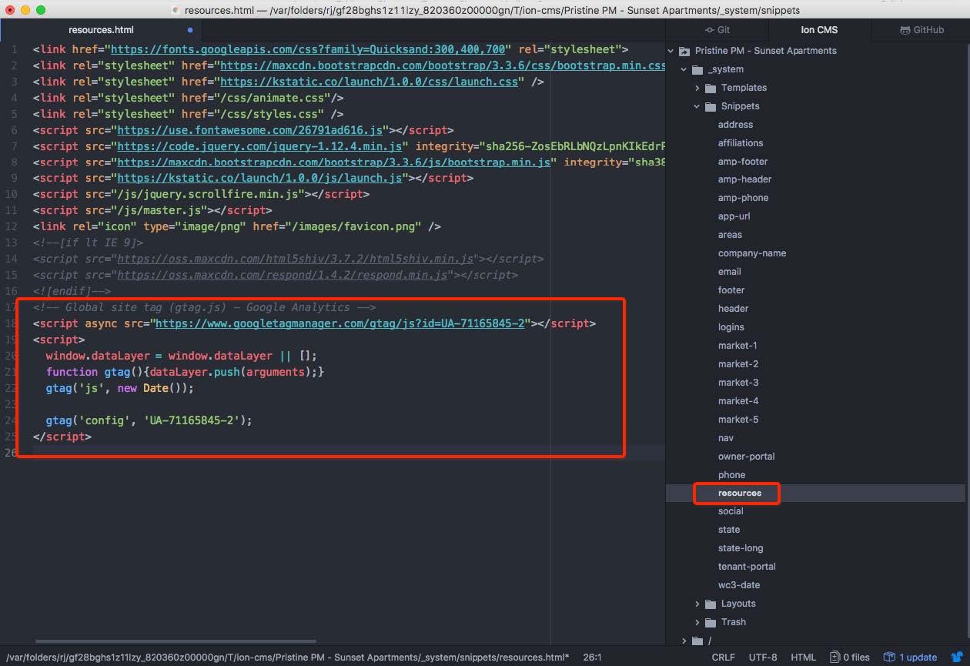Collapse the Snippets folder
This screenshot has height=666, width=970.
[697, 106]
